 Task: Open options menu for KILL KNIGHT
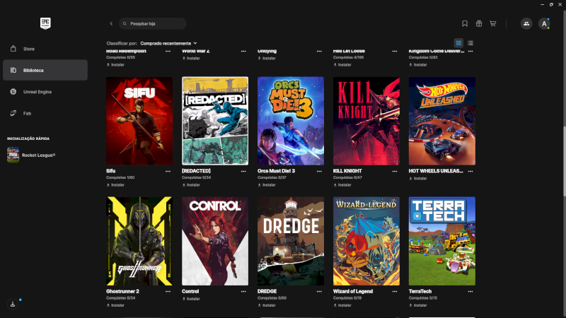pos(395,171)
